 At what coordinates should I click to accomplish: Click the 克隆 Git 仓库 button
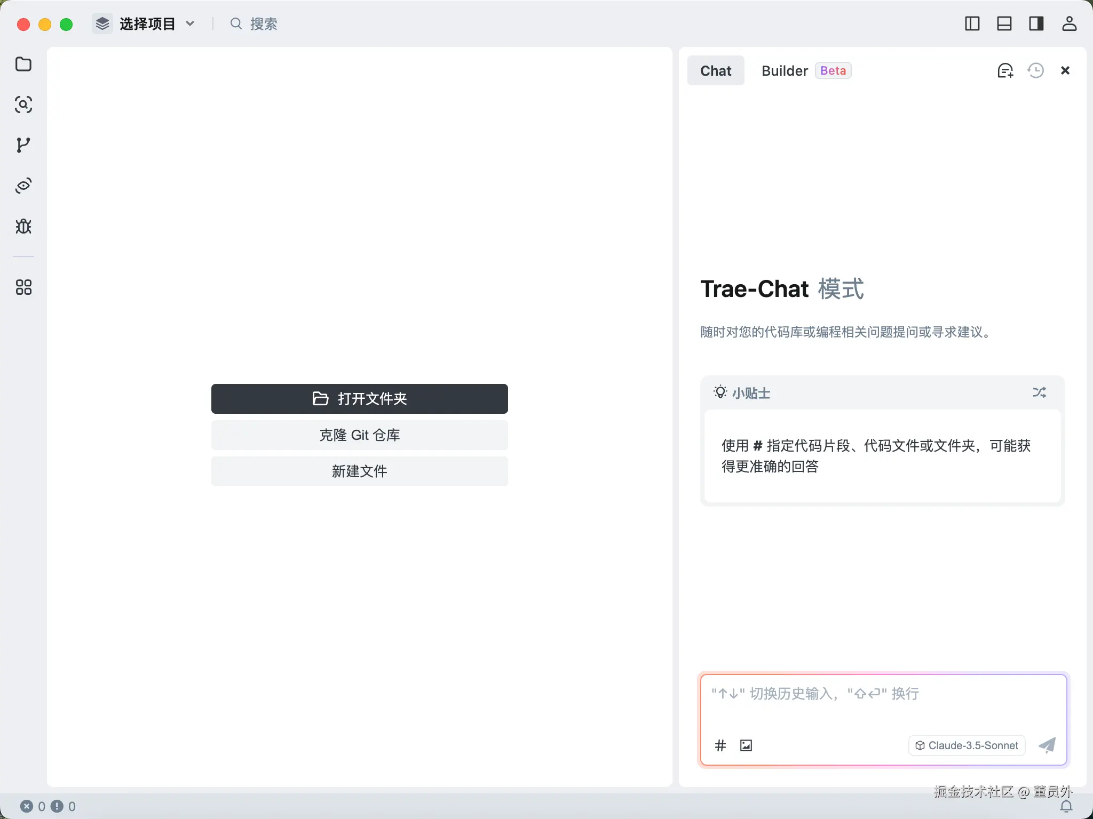click(360, 435)
